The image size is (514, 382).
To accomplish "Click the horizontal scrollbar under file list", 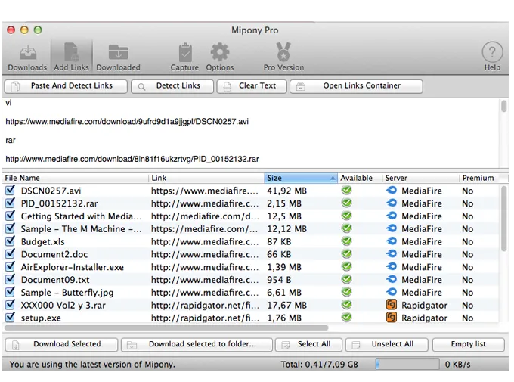I will coord(166,328).
